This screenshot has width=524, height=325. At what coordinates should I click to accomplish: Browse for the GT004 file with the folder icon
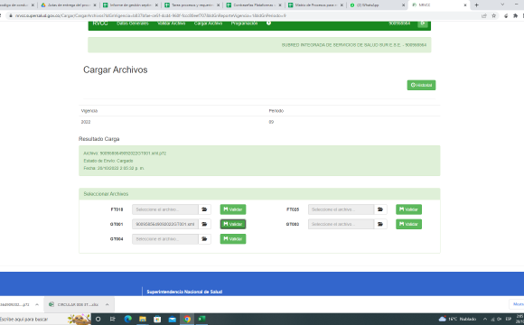(x=204, y=239)
